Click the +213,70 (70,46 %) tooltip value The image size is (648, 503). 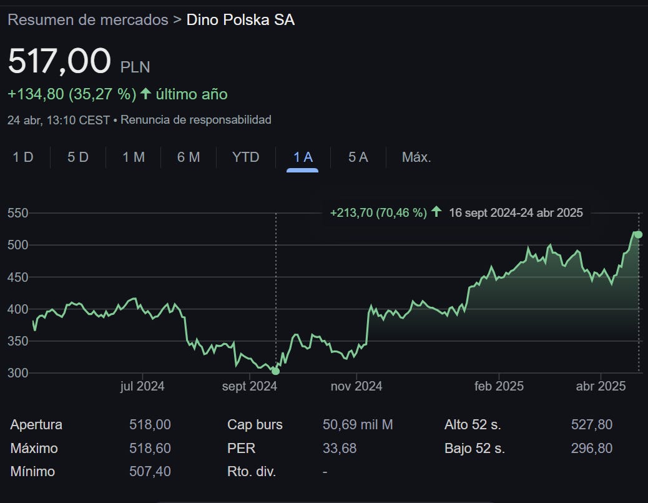(x=378, y=212)
